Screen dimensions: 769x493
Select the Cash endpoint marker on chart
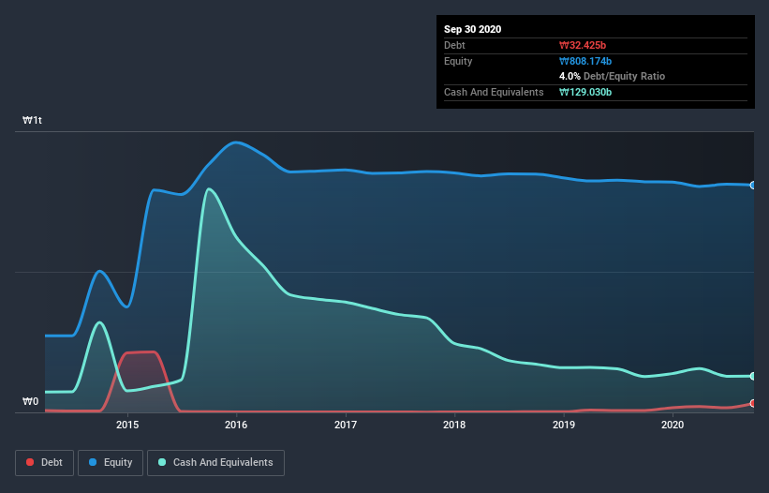point(753,376)
